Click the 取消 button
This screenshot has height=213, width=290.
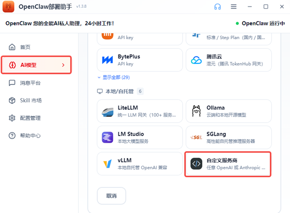pyautogui.click(x=111, y=196)
